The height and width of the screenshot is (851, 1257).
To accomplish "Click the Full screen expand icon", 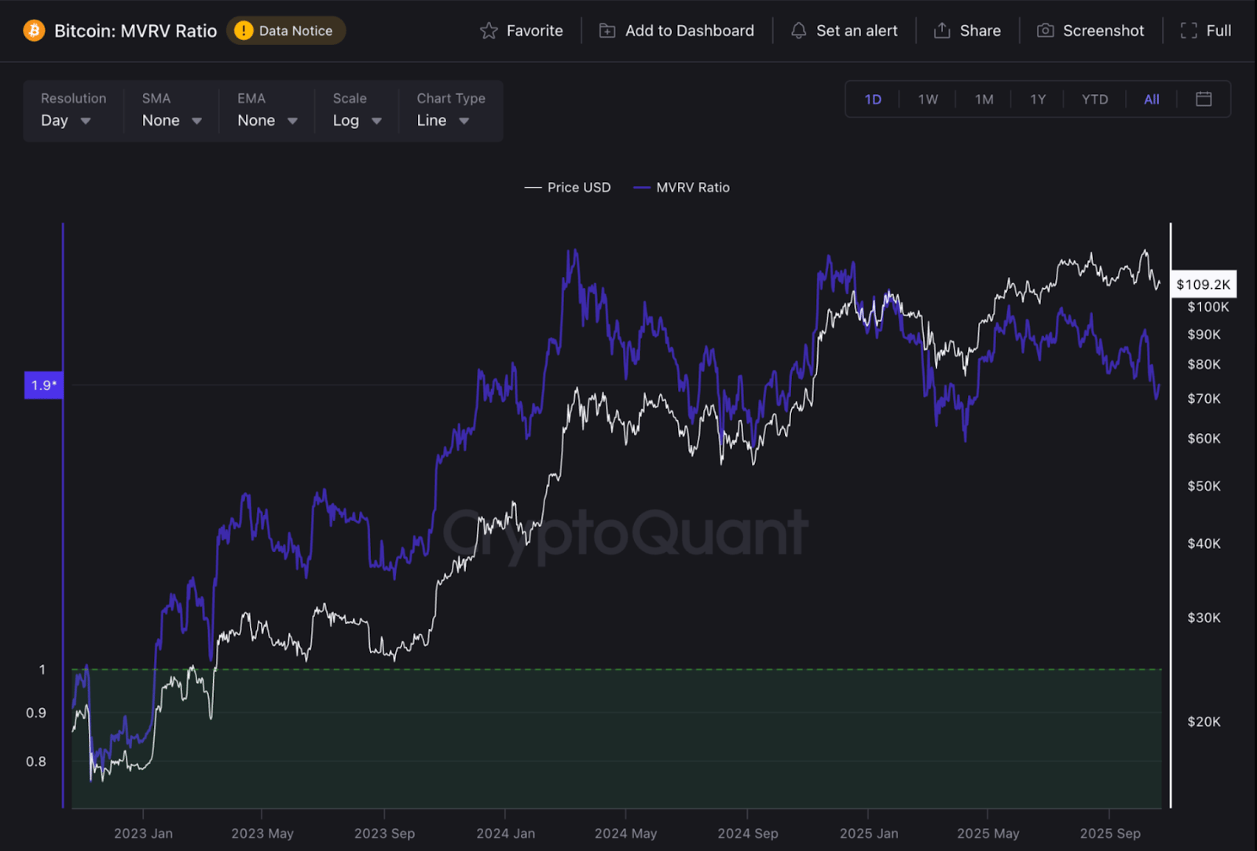I will tap(1189, 31).
